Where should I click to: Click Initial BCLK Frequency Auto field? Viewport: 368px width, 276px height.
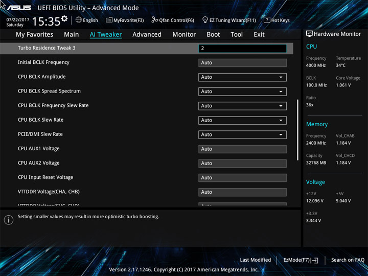pos(242,63)
